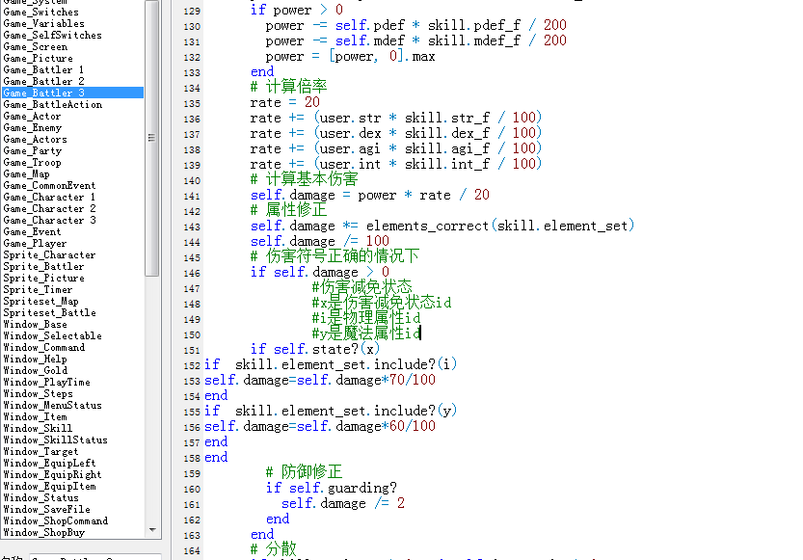Click line 155 include?(y) condition
The height and width of the screenshot is (560, 803).
331,411
